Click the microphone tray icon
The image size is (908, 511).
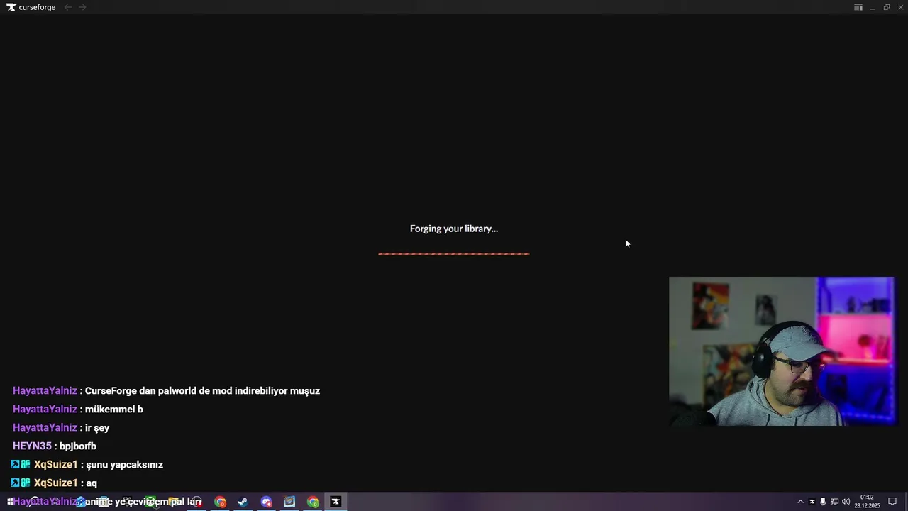pyautogui.click(x=823, y=502)
